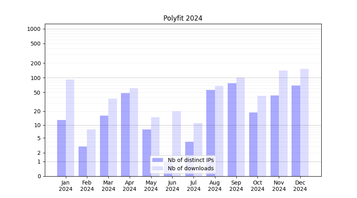357x198 pixels.
Task: Click the January distinct IPs bar
Action: pos(61,148)
